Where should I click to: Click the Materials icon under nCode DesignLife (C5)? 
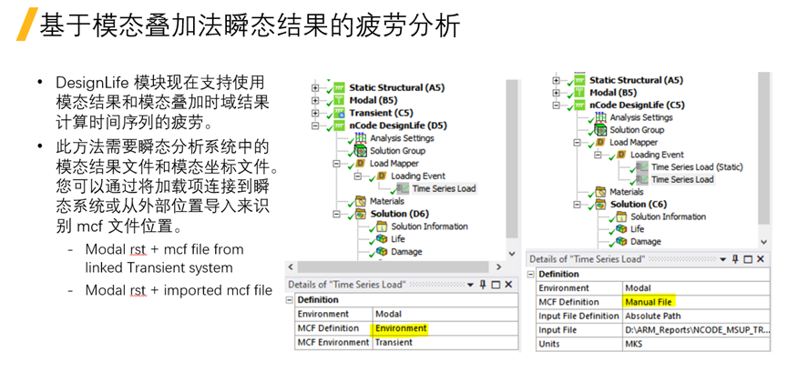[x=600, y=192]
